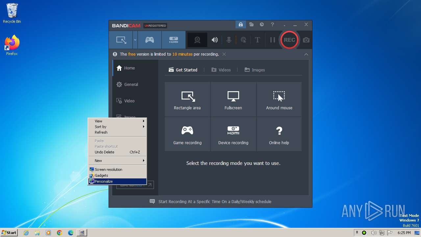Click the Bandicam taskbar button
Viewport: 421px width, 237px height.
pyautogui.click(x=82, y=233)
